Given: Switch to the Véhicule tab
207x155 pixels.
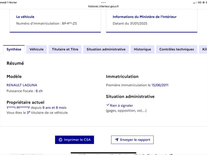Looking at the screenshot, I should [36, 49].
